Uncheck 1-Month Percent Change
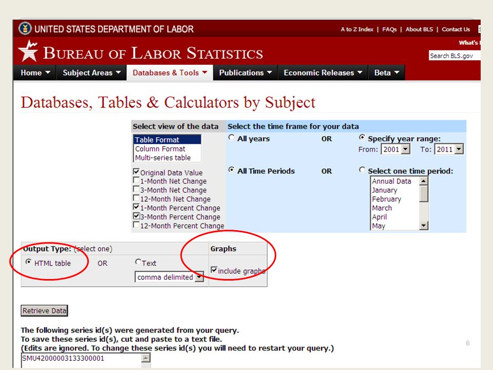This screenshot has height=370, width=493. tap(136, 207)
